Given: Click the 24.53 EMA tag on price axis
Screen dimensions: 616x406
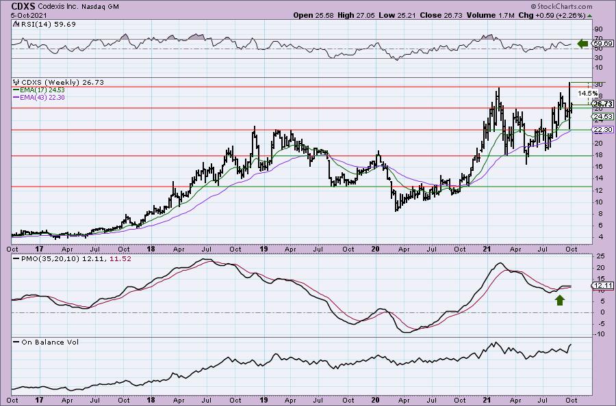Looking at the screenshot, I should coord(603,116).
